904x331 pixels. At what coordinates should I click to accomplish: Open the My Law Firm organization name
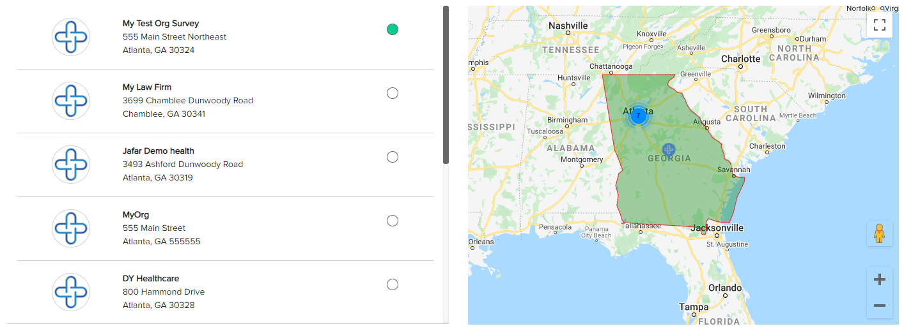[x=147, y=87]
